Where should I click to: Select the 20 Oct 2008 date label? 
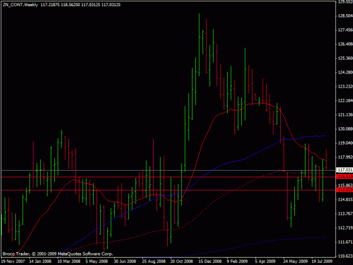click(181, 261)
